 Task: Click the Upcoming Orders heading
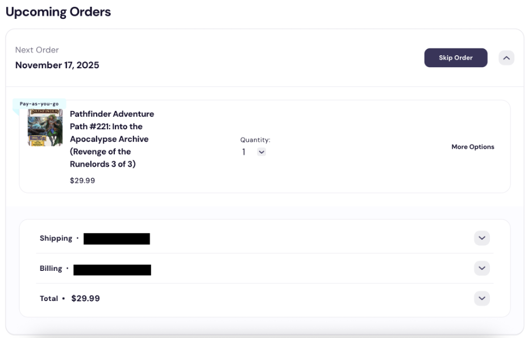58,12
